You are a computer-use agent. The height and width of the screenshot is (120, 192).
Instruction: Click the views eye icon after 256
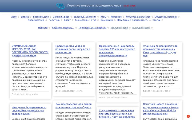126,98
